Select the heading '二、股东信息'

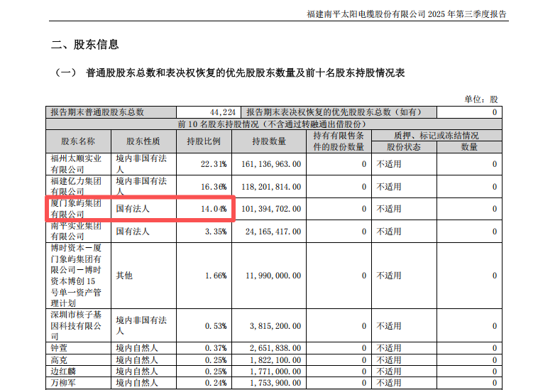[x=85, y=45]
